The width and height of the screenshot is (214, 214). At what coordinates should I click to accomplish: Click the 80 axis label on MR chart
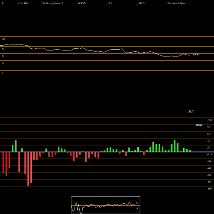click(208, 127)
